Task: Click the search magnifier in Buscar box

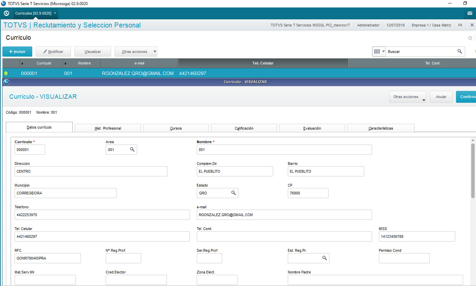Action: tap(460, 52)
